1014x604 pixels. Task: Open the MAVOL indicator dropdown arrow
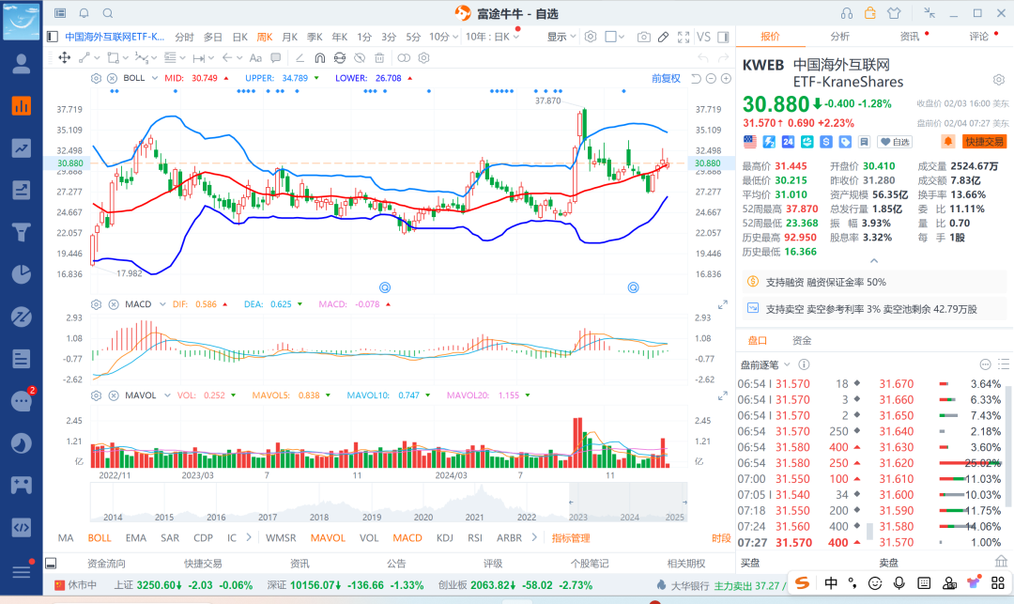pyautogui.click(x=167, y=395)
